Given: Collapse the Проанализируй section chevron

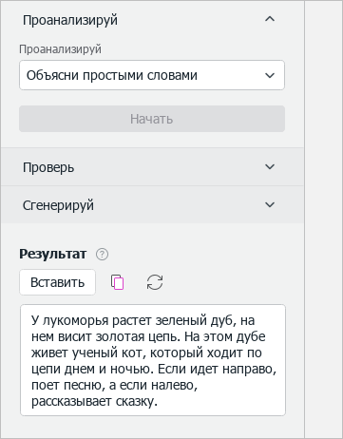Looking at the screenshot, I should point(270,19).
